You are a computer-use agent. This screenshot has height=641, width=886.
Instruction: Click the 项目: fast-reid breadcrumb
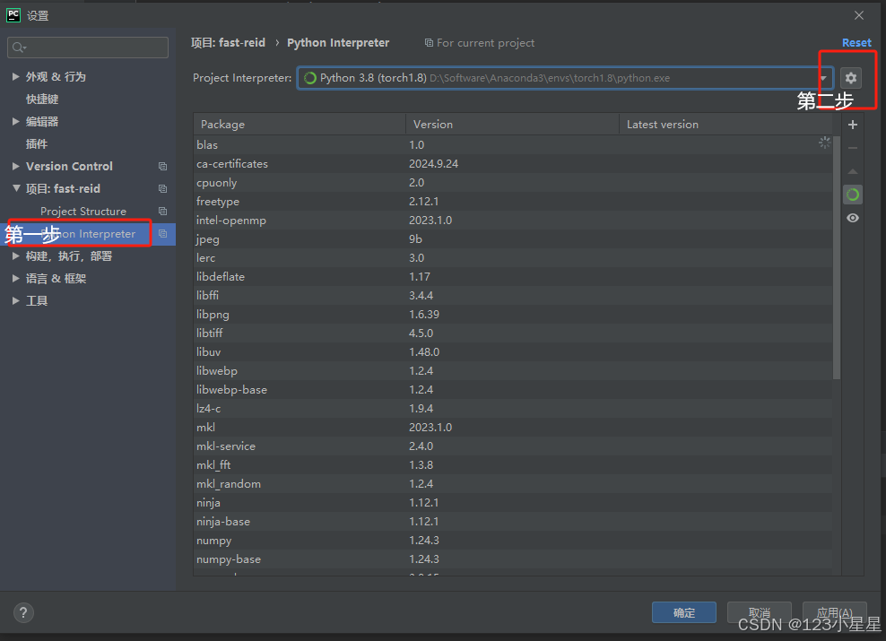click(x=229, y=43)
